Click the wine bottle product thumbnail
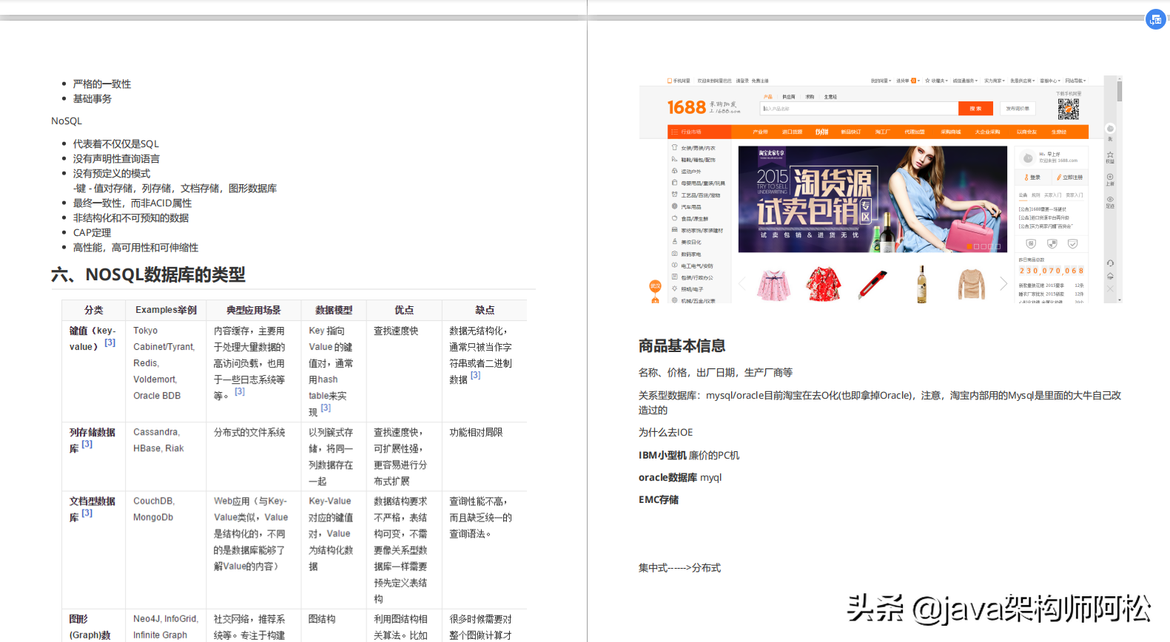 click(922, 284)
